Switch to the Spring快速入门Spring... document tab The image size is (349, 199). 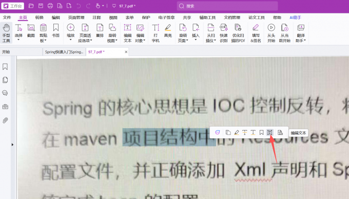(x=64, y=52)
